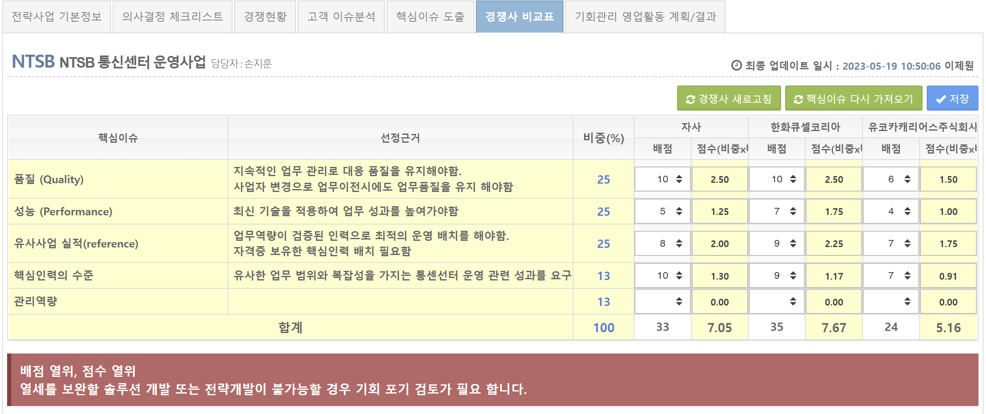Viewport: 986px width, 414px height.
Task: Click the 배점 열위, 점수 열위 warning banner
Action: tap(493, 380)
